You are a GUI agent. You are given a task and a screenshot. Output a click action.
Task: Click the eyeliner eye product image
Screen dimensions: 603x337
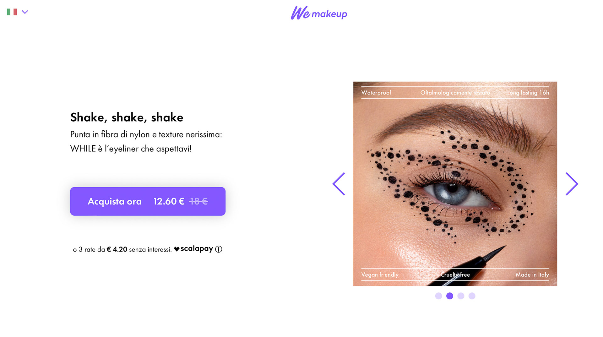point(455,184)
